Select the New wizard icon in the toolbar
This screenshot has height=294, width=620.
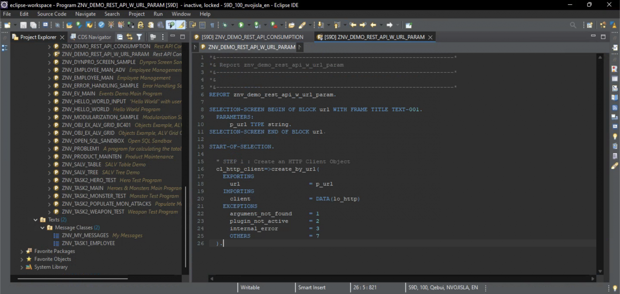8,25
